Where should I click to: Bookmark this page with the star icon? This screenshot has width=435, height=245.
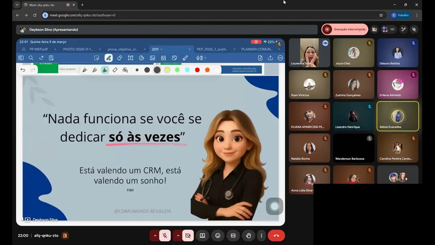point(381,15)
